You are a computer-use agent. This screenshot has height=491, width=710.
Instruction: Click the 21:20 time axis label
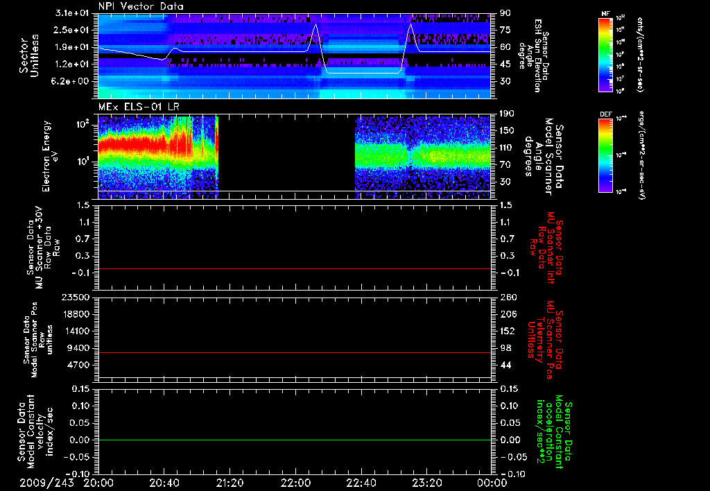[x=230, y=483]
